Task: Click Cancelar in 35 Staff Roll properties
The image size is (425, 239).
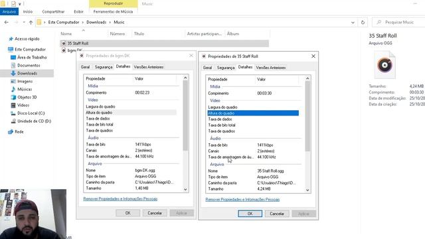Action: click(277, 214)
